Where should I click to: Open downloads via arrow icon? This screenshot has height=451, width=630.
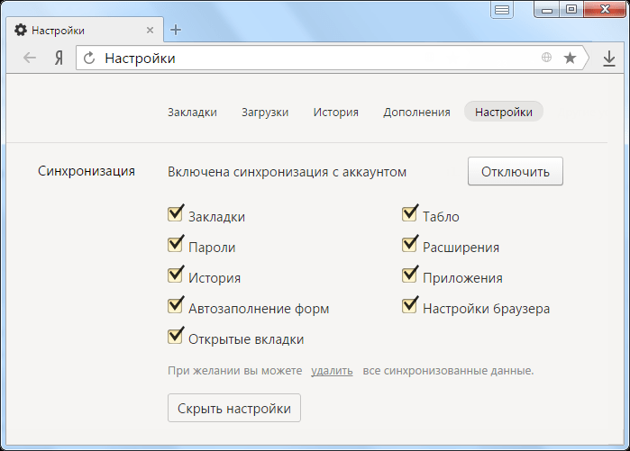609,59
